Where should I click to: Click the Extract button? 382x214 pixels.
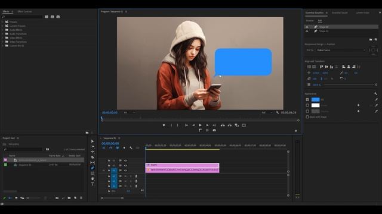pyautogui.click(x=229, y=125)
